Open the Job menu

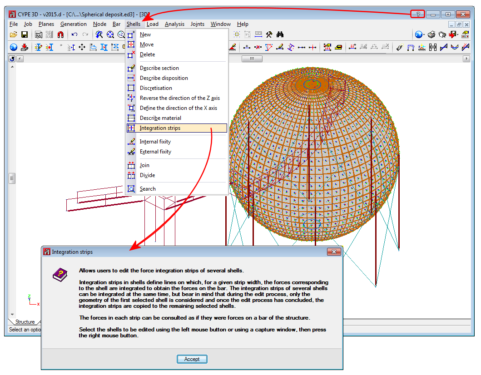(x=28, y=24)
